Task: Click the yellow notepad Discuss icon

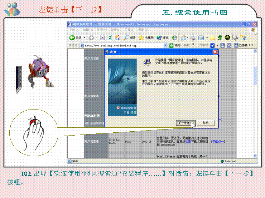Action: coord(212,37)
